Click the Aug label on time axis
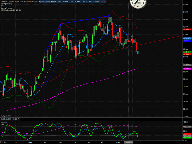Image resolution: width=192 pixels, height=144 pixels. [x=118, y=142]
